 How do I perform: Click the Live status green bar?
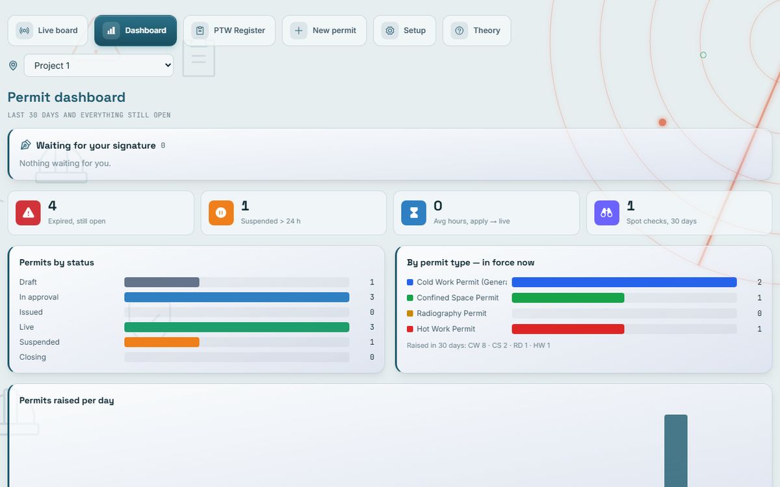click(x=237, y=327)
